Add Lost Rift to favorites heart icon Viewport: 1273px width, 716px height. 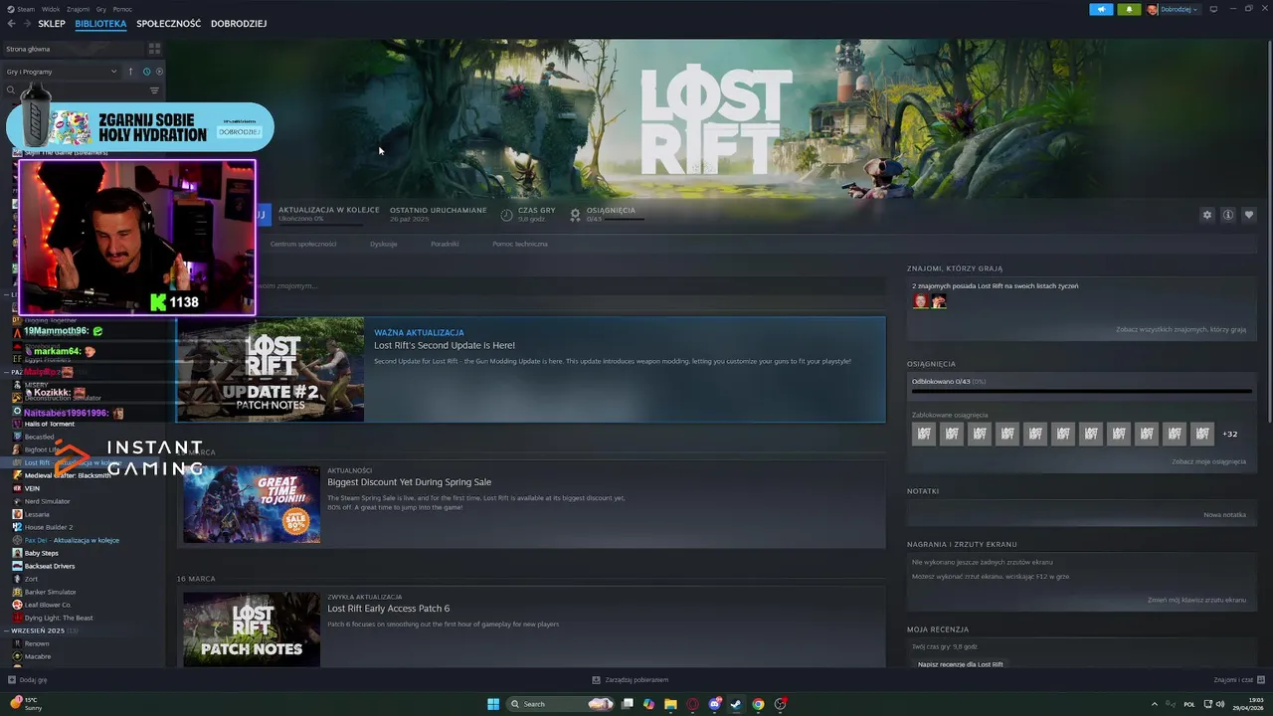pyautogui.click(x=1249, y=215)
